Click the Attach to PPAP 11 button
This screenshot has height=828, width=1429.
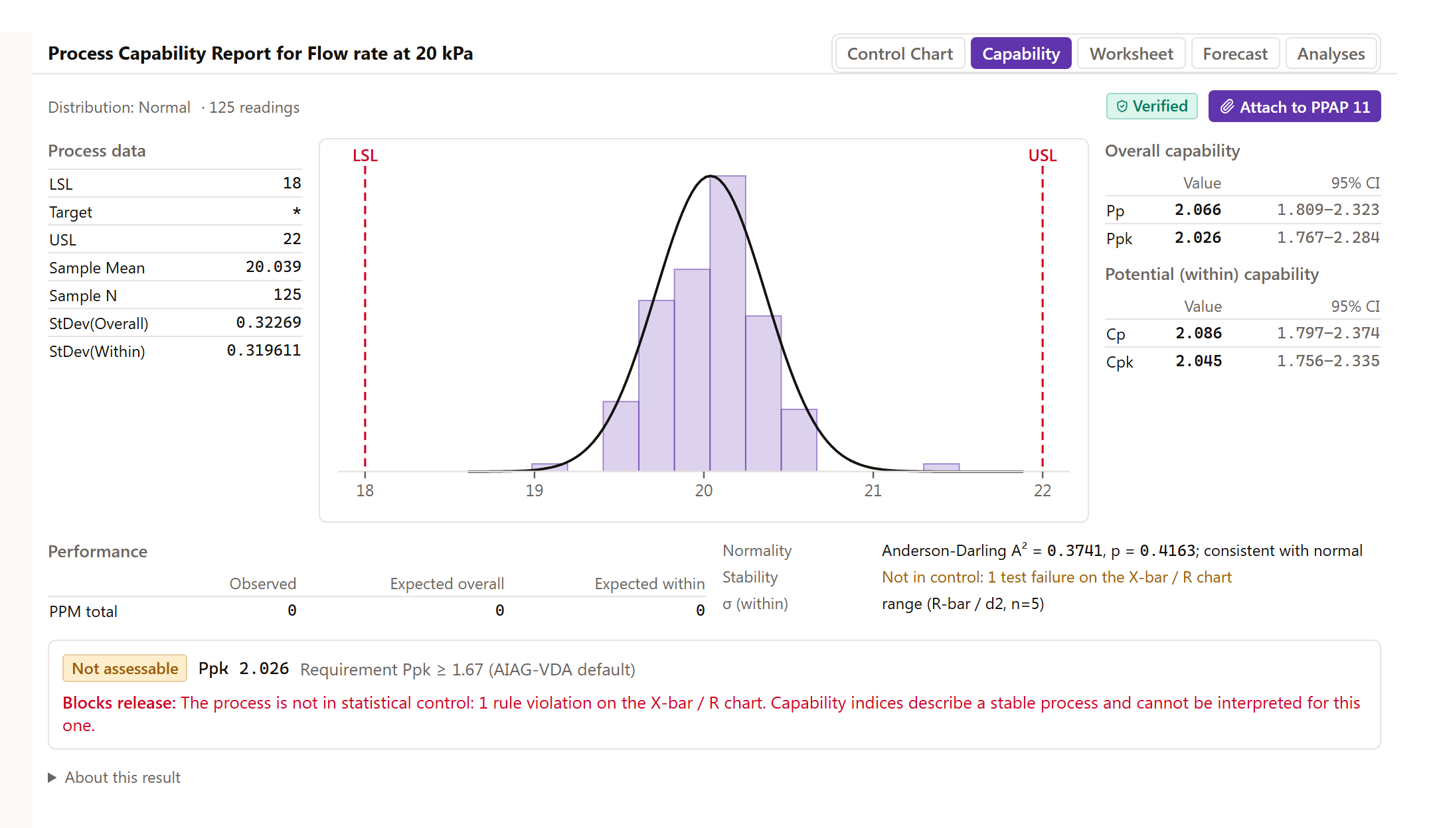tap(1294, 107)
